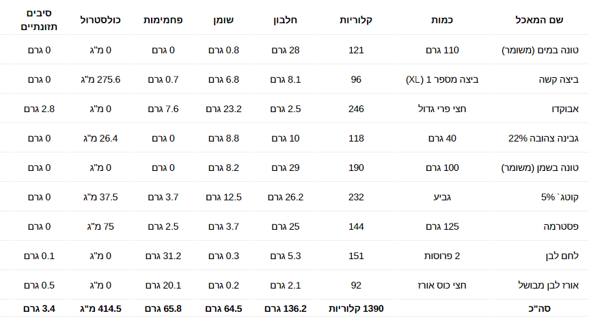Select the 1390 קלוריות total cell
This screenshot has width=591, height=320.
(x=356, y=308)
